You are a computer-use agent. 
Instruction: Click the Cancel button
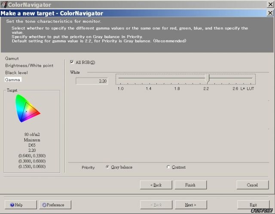(x=252, y=185)
